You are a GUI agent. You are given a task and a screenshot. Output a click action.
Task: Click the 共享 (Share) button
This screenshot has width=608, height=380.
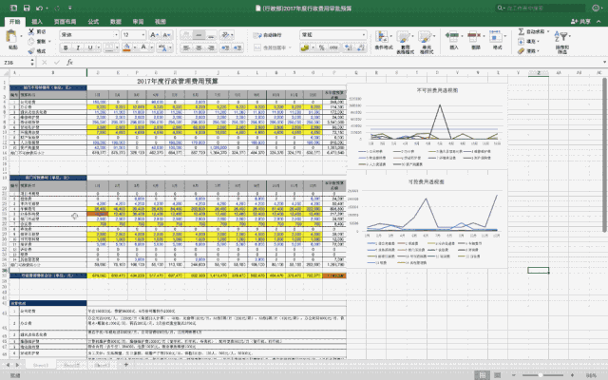tap(580, 22)
